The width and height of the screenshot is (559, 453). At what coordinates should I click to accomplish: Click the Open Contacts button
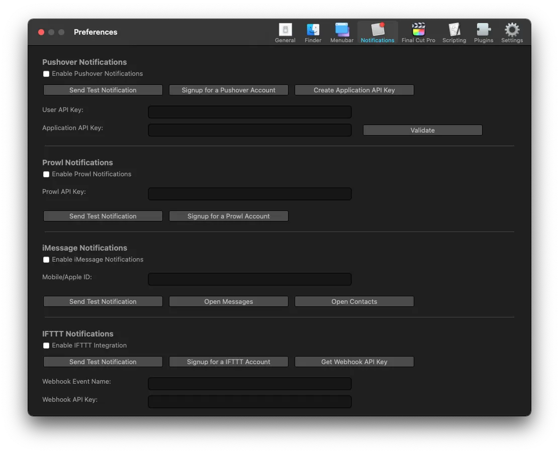[354, 302]
